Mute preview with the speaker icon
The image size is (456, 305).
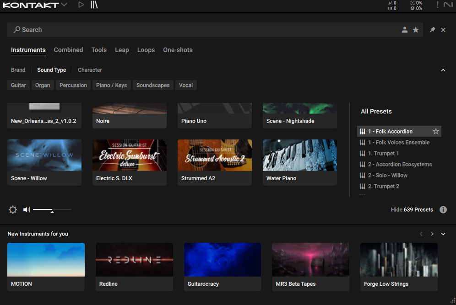pos(27,209)
